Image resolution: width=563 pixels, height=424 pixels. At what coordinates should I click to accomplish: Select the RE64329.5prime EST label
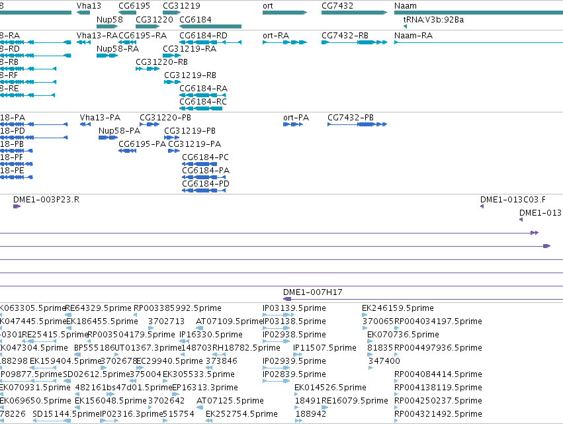point(99,308)
